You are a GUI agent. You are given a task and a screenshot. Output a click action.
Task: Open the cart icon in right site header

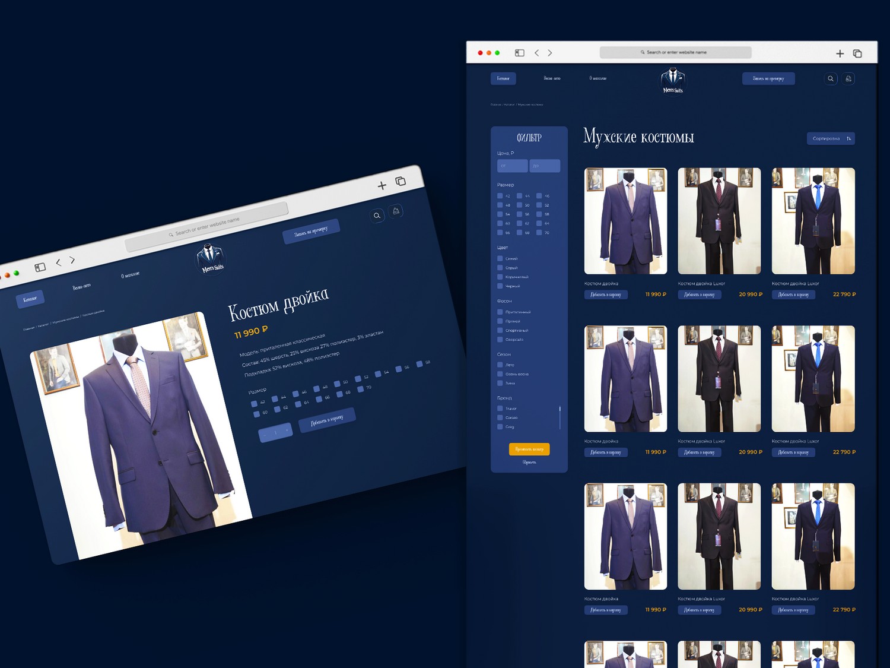click(x=848, y=78)
